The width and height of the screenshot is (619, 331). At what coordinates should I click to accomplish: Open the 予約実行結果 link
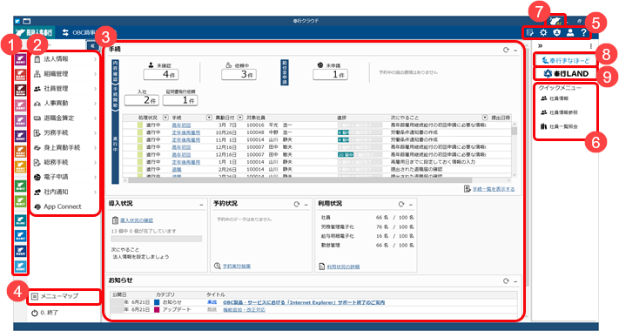237,267
